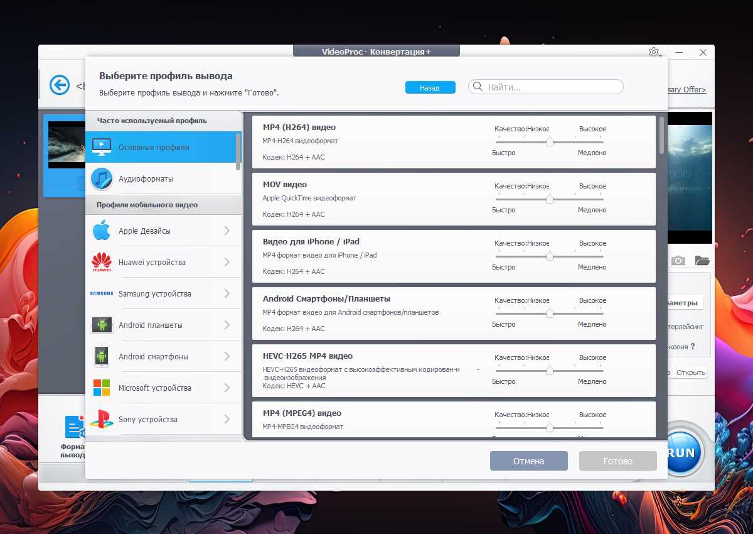This screenshot has height=534, width=753.
Task: Click the left category list scrollbar
Action: (238, 151)
